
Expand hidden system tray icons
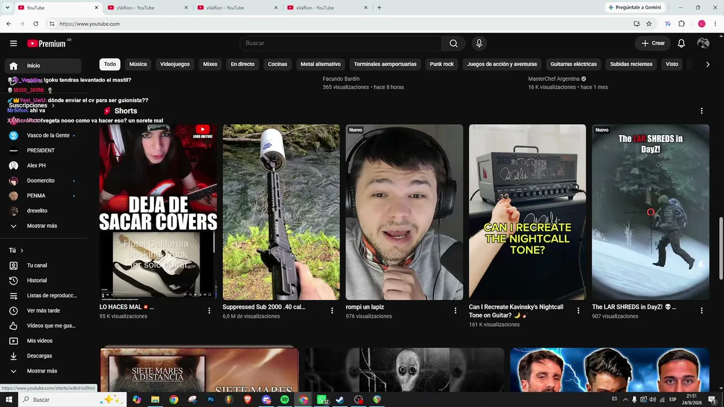[625, 400]
